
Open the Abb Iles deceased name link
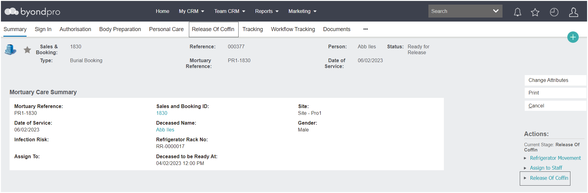pos(165,130)
